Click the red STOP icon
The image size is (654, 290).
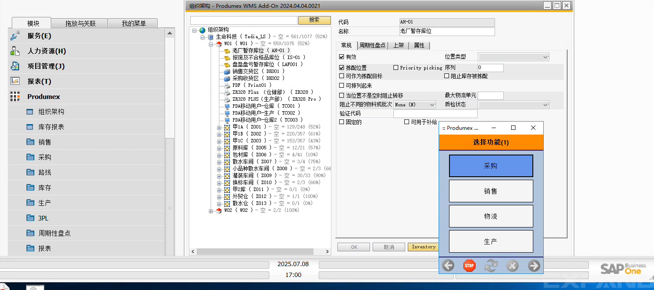coord(469,266)
